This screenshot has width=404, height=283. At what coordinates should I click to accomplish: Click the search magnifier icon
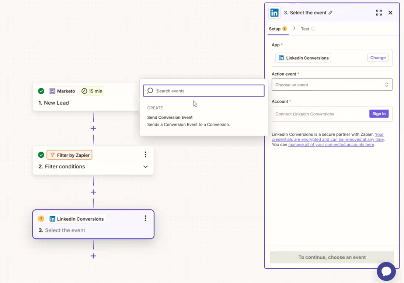point(150,91)
